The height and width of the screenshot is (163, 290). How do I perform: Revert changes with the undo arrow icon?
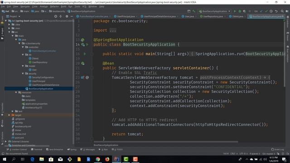[x=276, y=11]
